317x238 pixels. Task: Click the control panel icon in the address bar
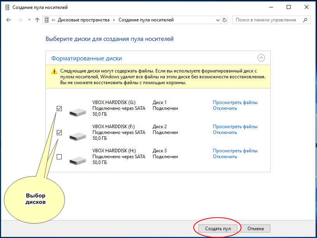click(47, 20)
